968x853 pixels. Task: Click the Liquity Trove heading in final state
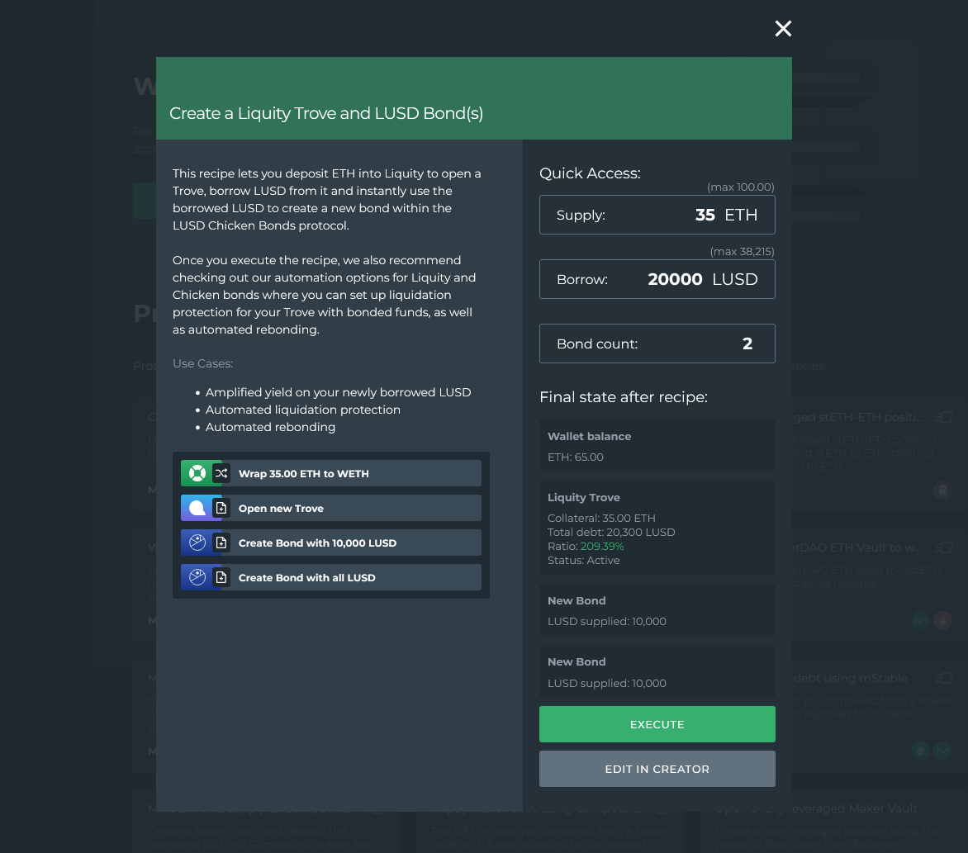point(583,497)
